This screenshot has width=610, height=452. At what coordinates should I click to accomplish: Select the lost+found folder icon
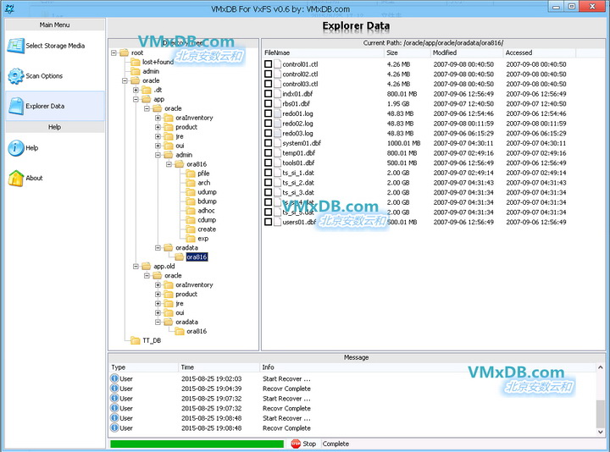click(135, 62)
